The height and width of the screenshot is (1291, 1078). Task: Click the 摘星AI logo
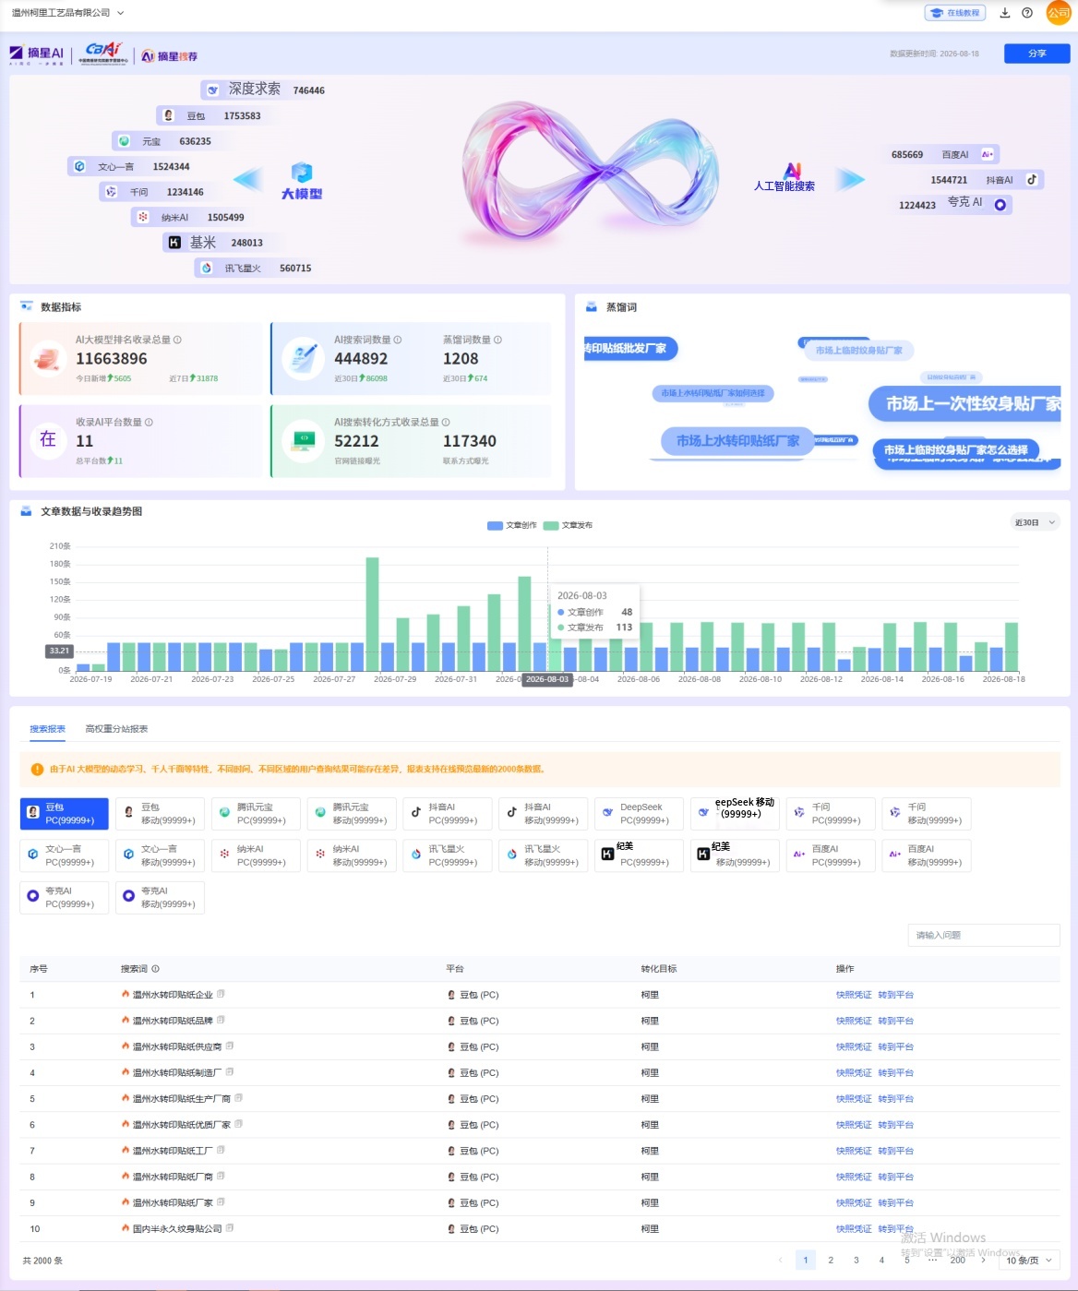tap(37, 55)
